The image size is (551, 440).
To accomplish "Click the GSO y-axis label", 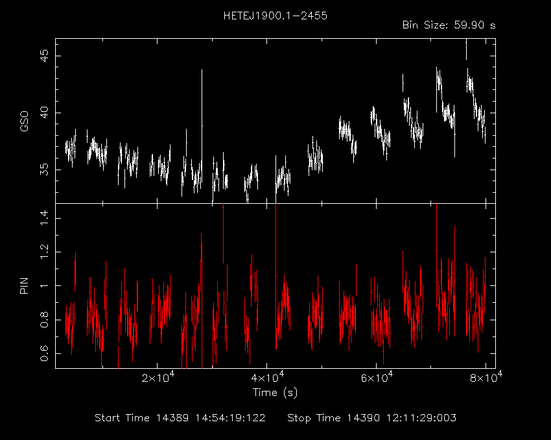I will (24, 121).
